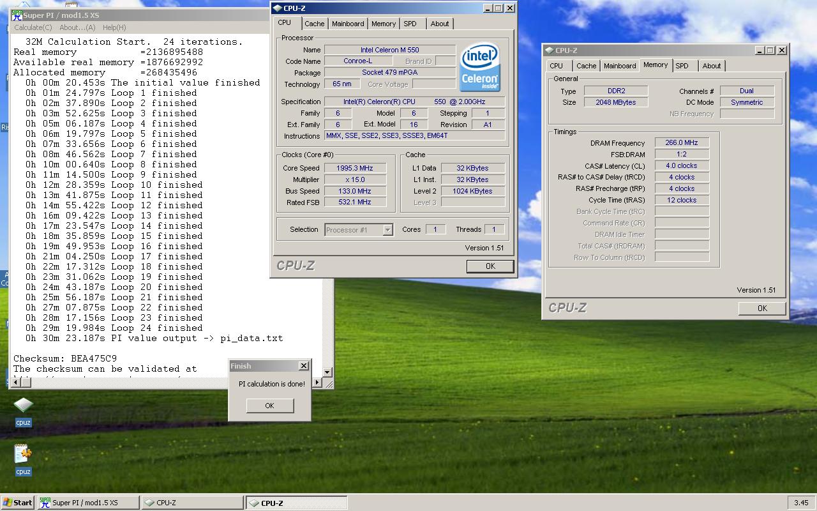This screenshot has width=817, height=511.
Task: Switch to first CPU-Z taskbar item
Action: (192, 503)
